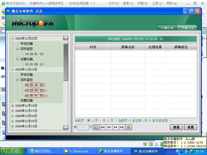Switch to 微点交流论 taskbar button
Screen dimensions: 207x155
44,151
